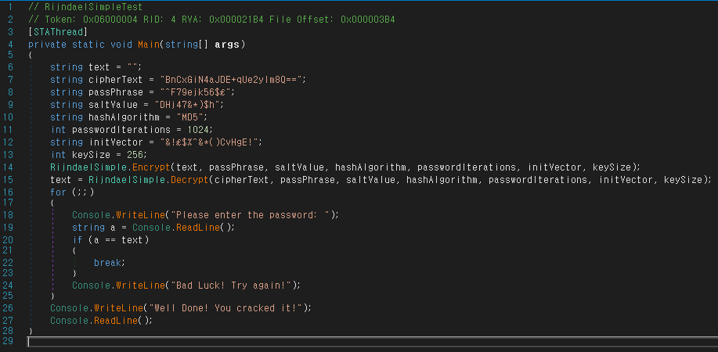The height and width of the screenshot is (352, 718).
Task: Click the RijndaelSimple.Encrypt method call
Action: tap(110, 167)
